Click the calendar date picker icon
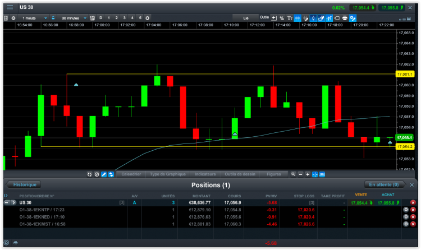421x250 pixels. (93, 18)
